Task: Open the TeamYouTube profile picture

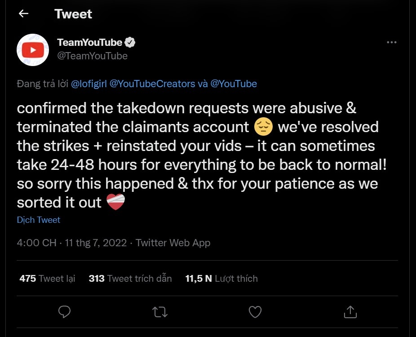Action: tap(33, 49)
